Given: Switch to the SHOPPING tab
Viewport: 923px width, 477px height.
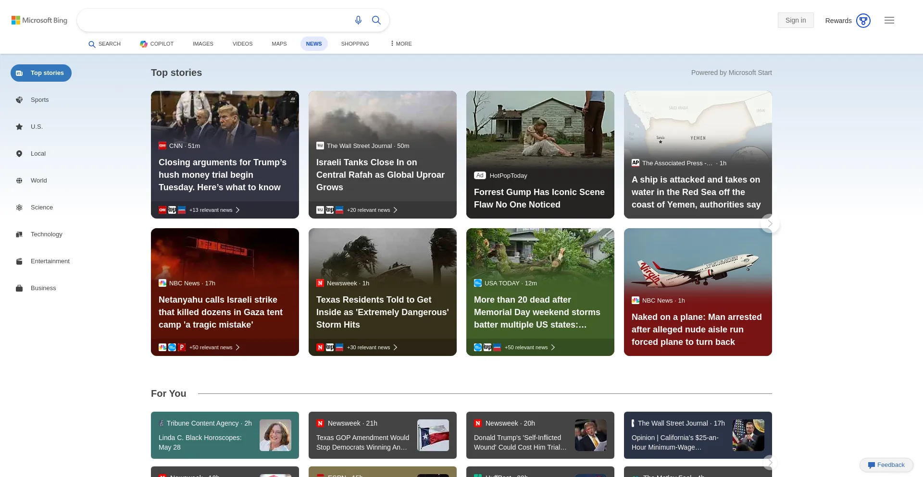Looking at the screenshot, I should [355, 44].
